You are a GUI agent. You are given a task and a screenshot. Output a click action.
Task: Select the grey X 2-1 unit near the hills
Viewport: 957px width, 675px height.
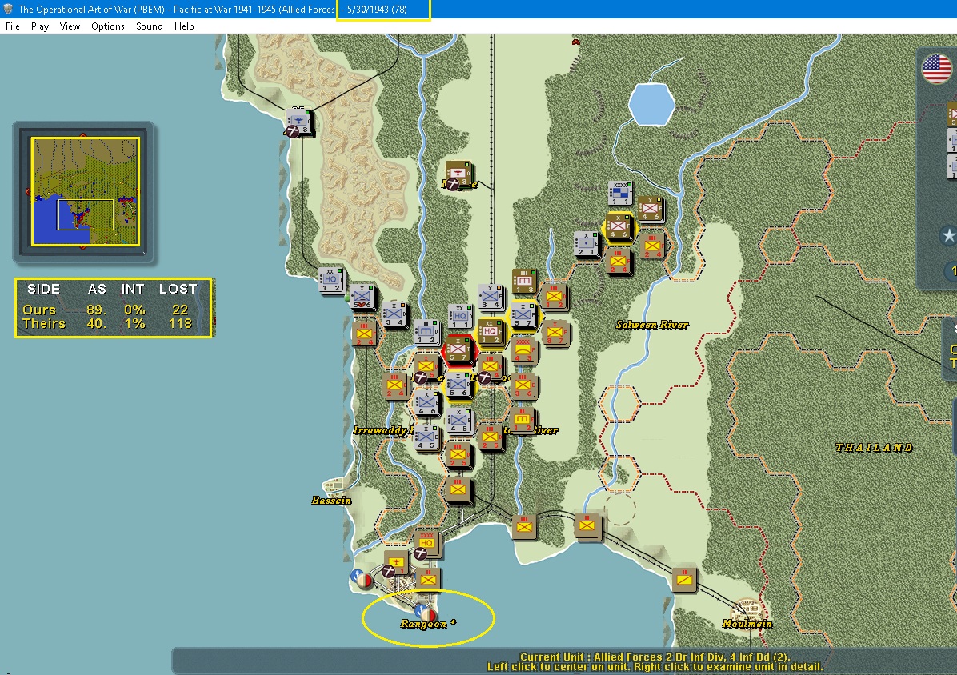point(587,243)
